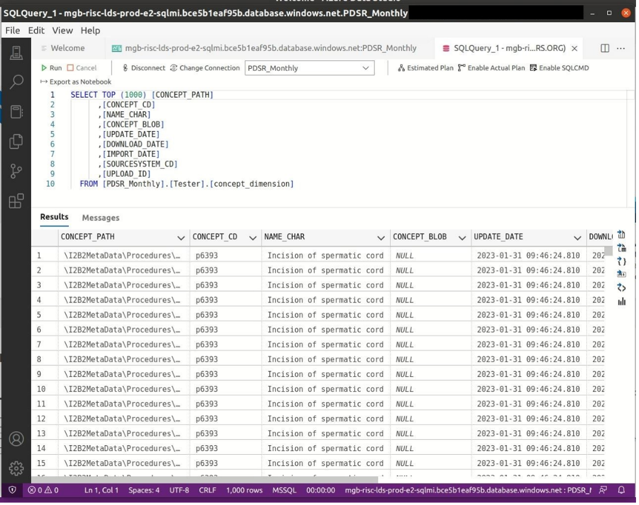Toggle split editor layout icon

click(x=605, y=48)
